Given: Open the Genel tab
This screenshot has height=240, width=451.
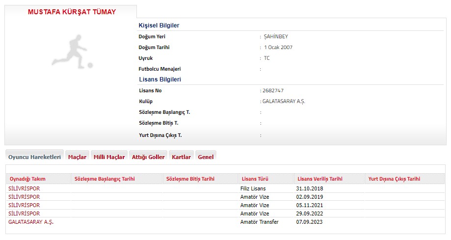Looking at the screenshot, I should (x=206, y=157).
